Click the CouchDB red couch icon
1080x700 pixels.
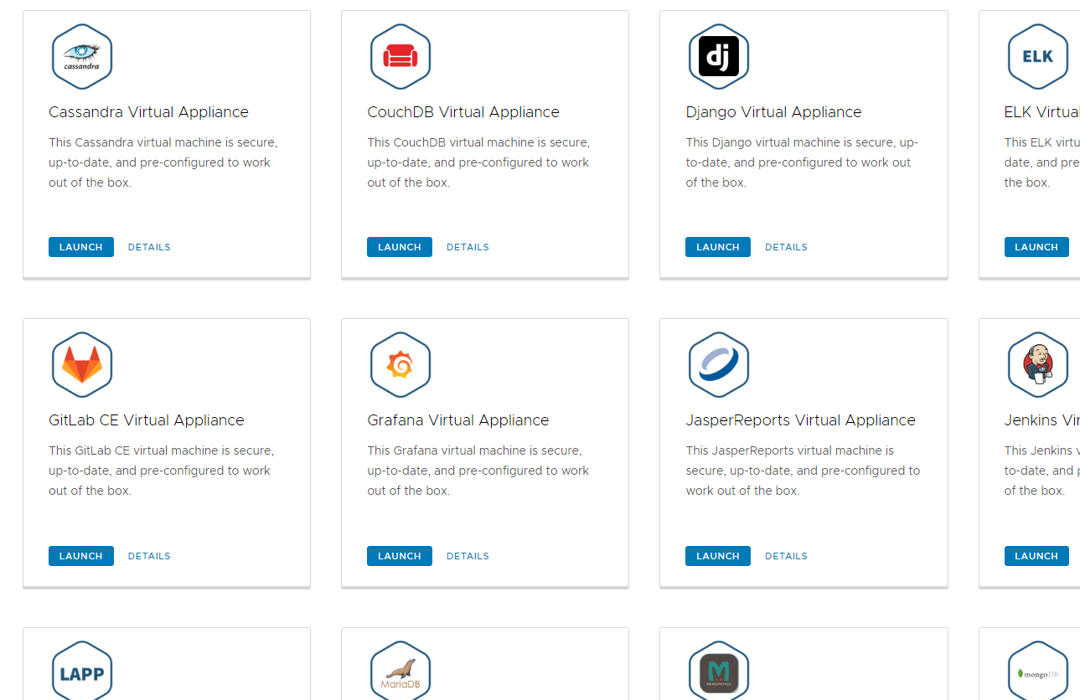pyautogui.click(x=400, y=57)
